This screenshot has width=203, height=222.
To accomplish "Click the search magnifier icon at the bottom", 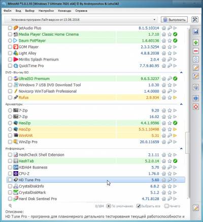I will tap(10, 206).
